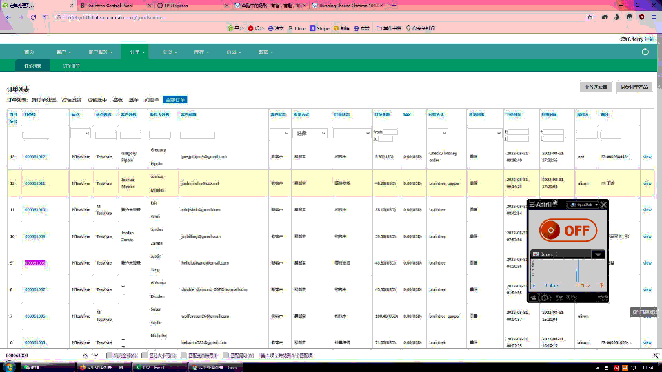Toggle the match diacritics checkbox in find bar
Screen dimensions: 662x372
[183, 355]
